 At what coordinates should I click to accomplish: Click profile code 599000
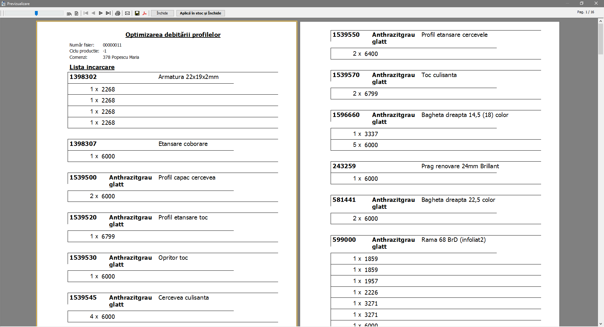344,240
